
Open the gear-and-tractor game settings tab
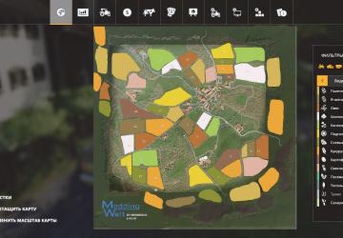[x=216, y=12]
